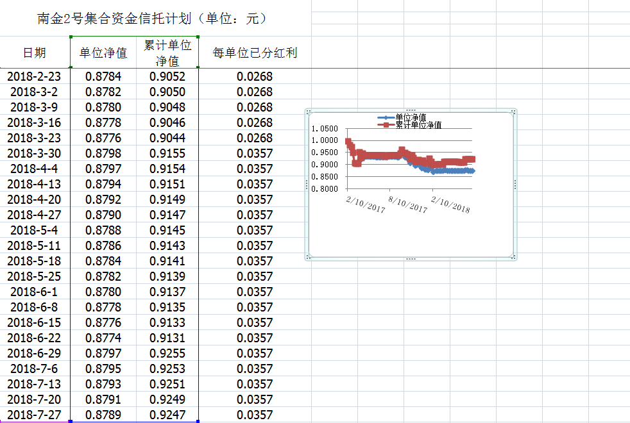Select the 8/10/2017 label on chart axis
Screen dimensions: 630x423
tap(408, 203)
